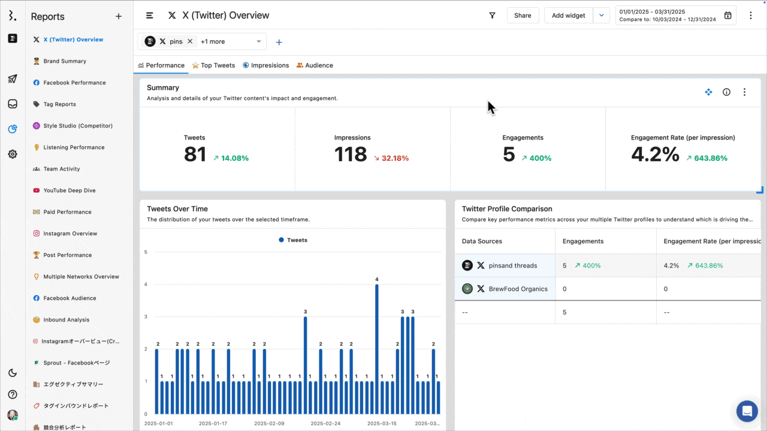Create a new report with the plus button
The image size is (767, 431).
[x=118, y=16]
